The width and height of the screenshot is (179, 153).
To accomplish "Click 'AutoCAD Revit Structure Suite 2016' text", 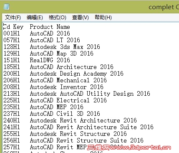I will point(87,140).
